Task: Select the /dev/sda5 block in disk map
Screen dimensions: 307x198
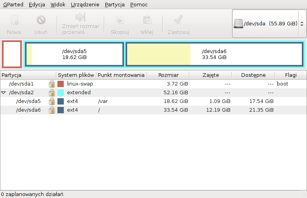Action: click(x=74, y=54)
